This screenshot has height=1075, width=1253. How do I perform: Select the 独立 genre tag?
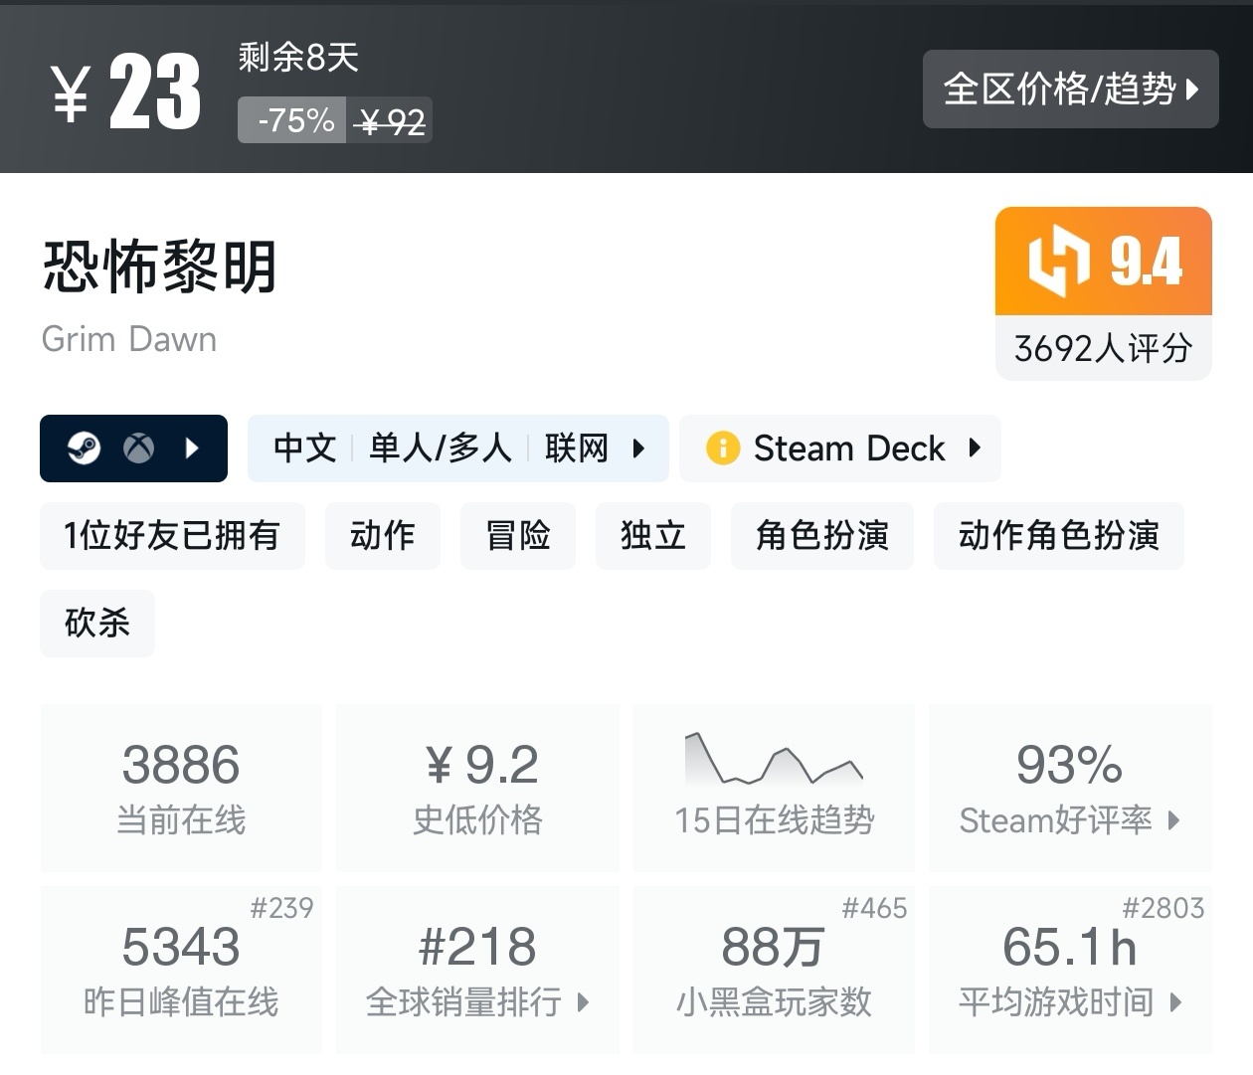coord(653,536)
